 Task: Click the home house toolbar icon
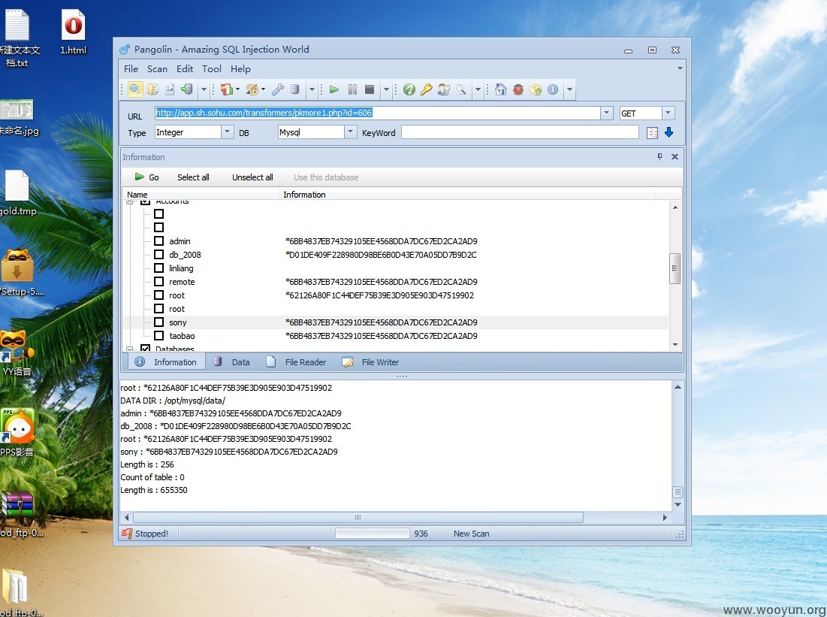[500, 89]
